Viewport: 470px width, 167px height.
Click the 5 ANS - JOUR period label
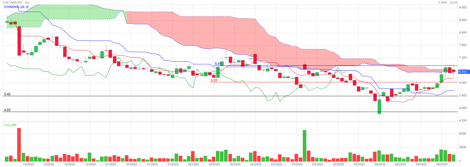tap(448, 2)
